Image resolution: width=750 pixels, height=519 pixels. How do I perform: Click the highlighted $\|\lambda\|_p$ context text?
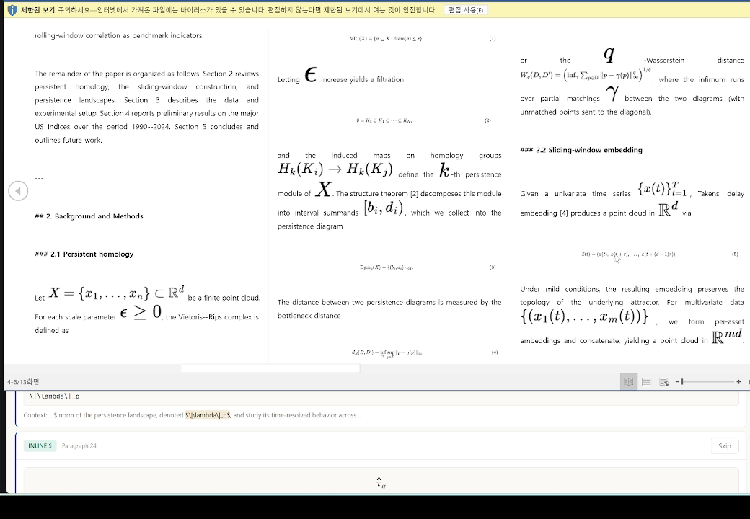(208, 415)
